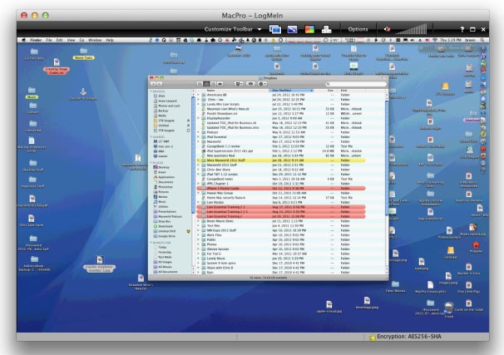The image size is (504, 355).
Task: Select Google Drive in the Finder sidebar
Action: coord(164,236)
